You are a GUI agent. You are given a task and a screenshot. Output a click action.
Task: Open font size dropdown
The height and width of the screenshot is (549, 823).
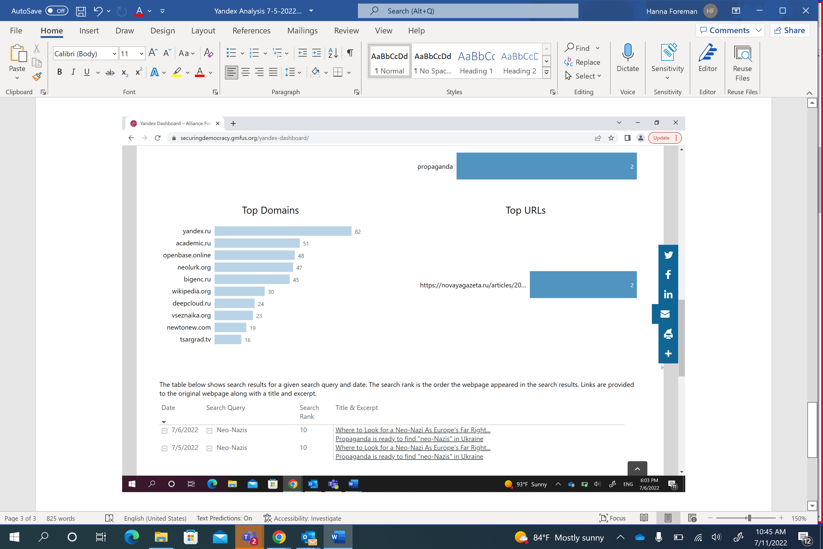click(x=141, y=54)
